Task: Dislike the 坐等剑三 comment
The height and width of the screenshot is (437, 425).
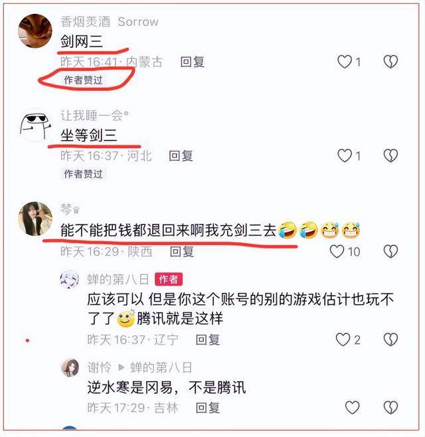Action: [390, 155]
